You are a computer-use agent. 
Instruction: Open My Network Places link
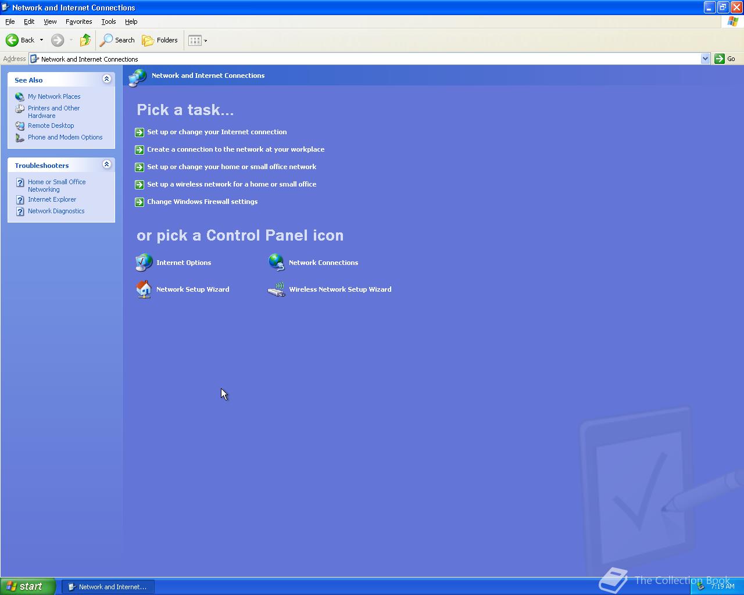54,96
